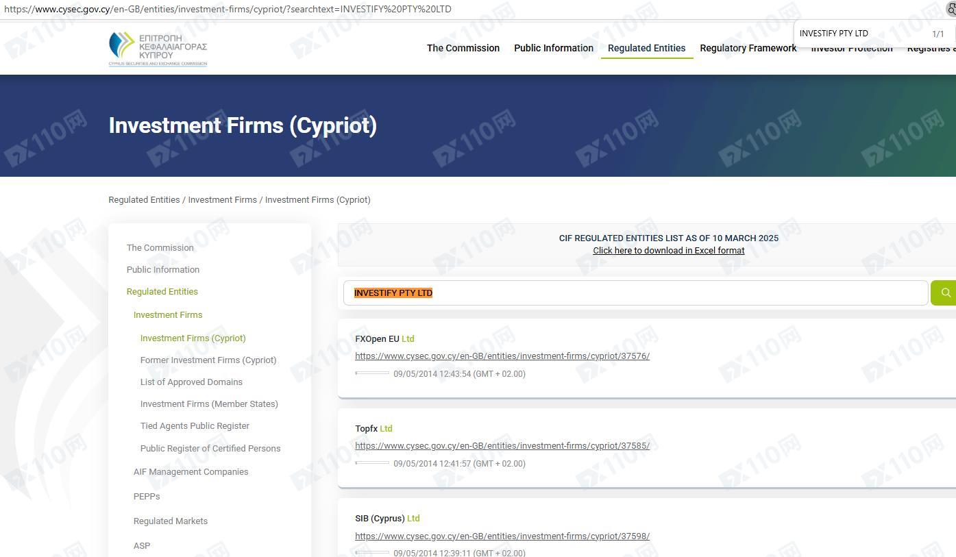This screenshot has height=557, width=956.
Task: Open The Commission top menu
Action: (x=463, y=48)
